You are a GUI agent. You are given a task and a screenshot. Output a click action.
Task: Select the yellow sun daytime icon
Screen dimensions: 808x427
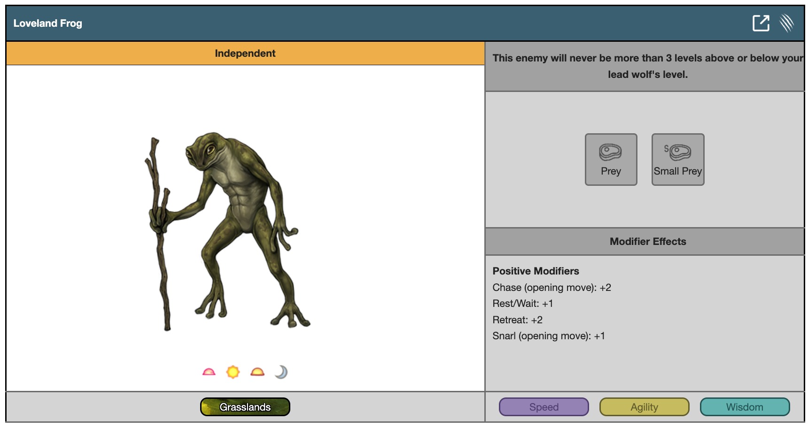click(x=233, y=372)
